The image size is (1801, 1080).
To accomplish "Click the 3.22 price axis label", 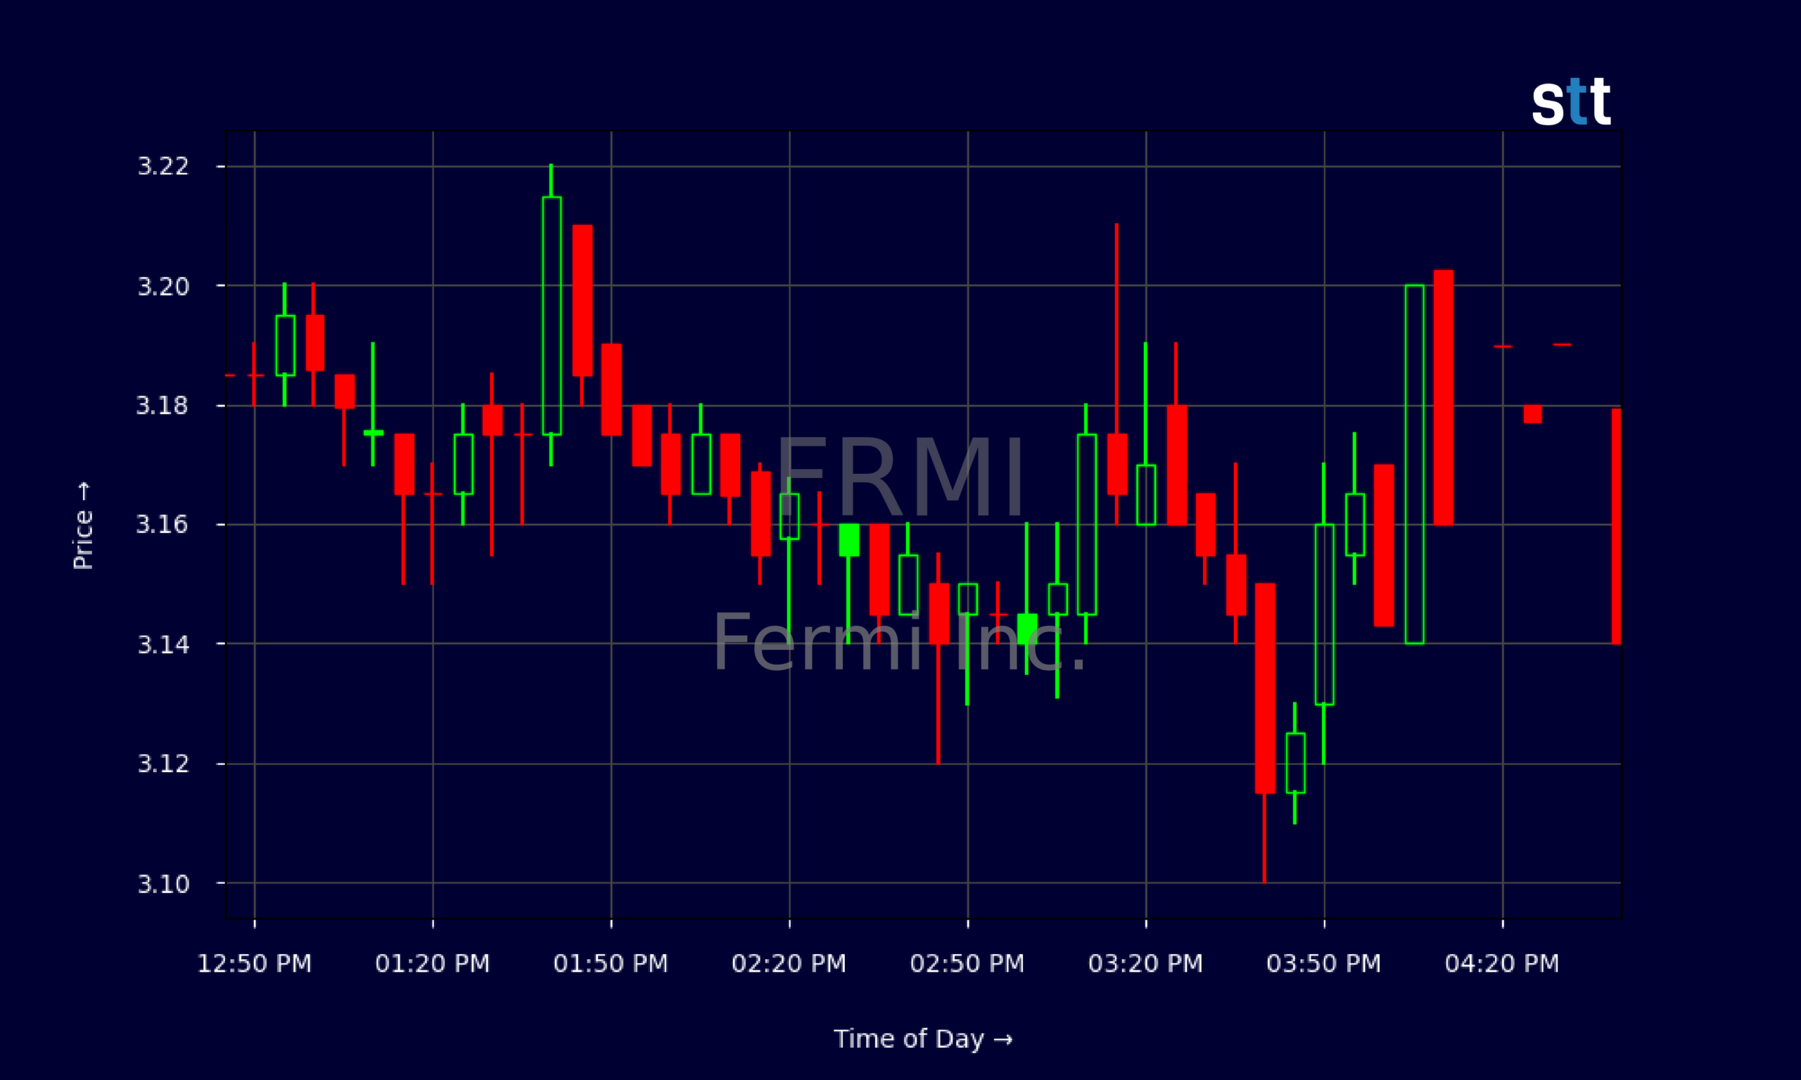I will [163, 167].
